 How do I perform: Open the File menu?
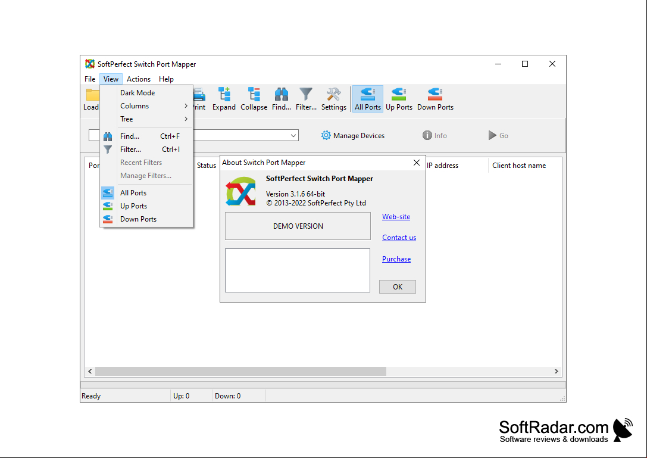coord(90,79)
